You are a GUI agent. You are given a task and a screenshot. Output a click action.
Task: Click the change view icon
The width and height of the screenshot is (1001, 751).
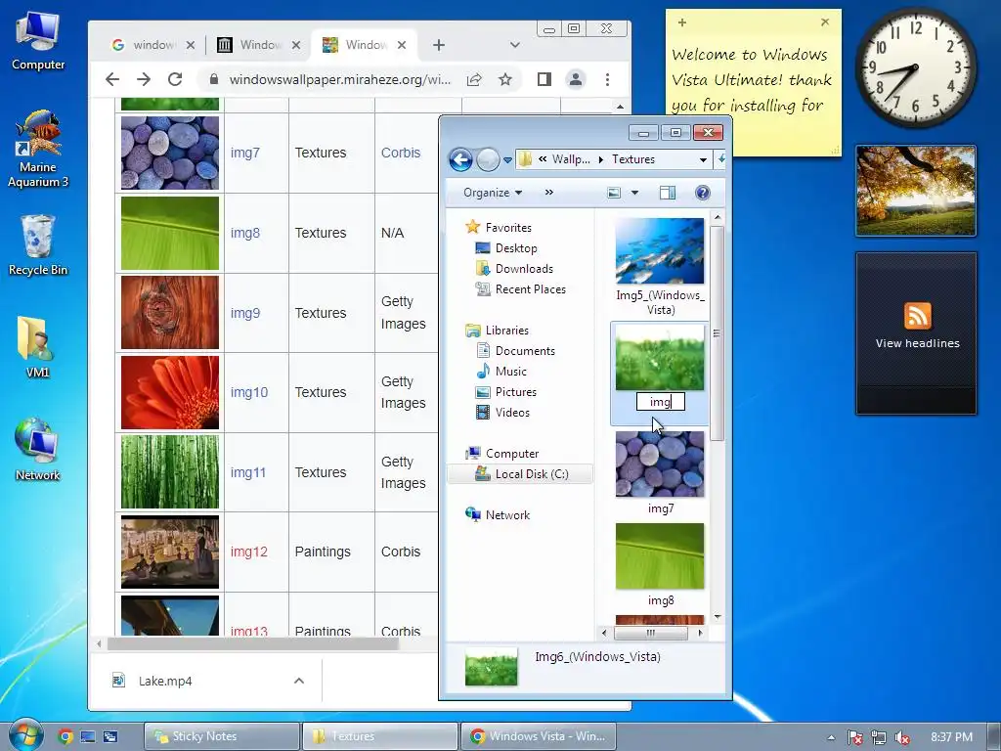(x=614, y=193)
